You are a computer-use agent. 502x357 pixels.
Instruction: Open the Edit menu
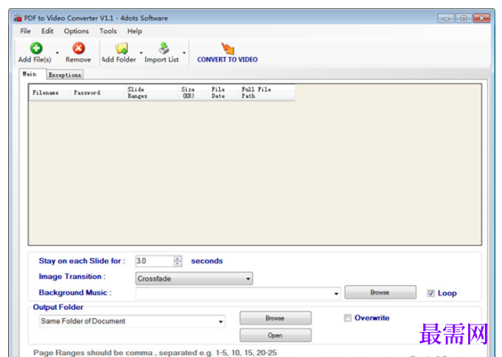click(47, 31)
